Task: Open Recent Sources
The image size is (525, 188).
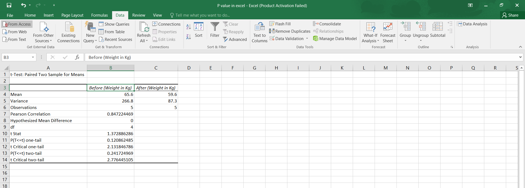Action: coord(115,40)
